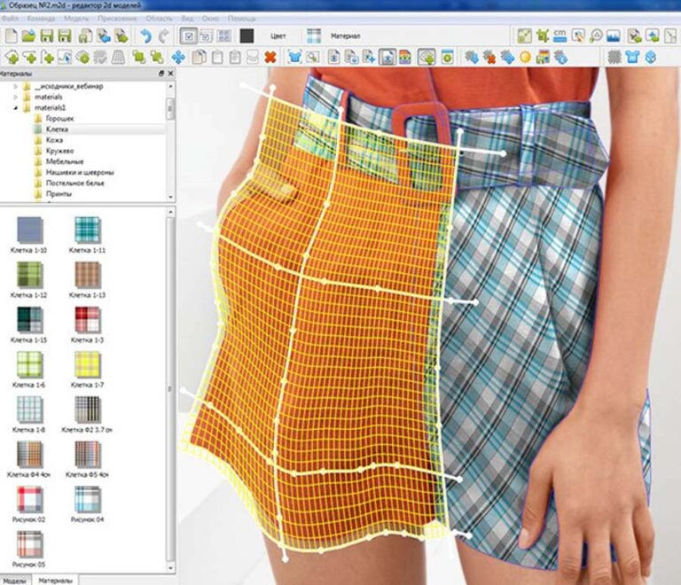Click the green crop tool icon
The height and width of the screenshot is (585, 681).
[542, 36]
